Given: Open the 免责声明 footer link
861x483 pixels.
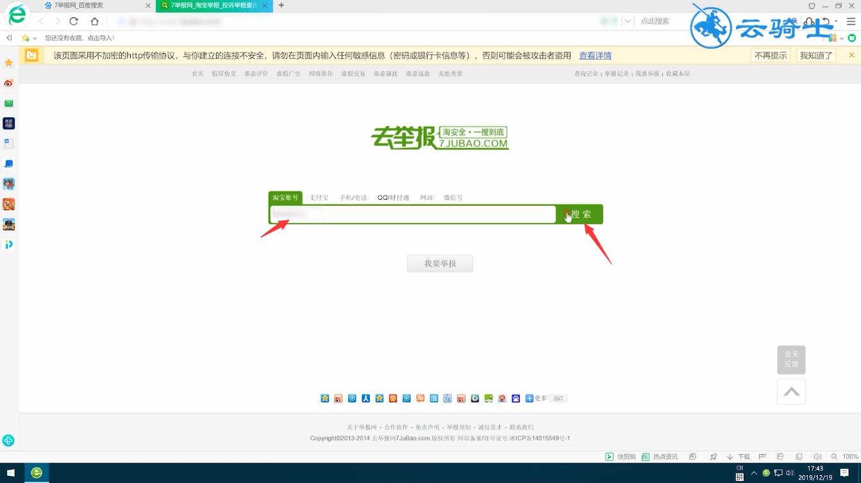Looking at the screenshot, I should coord(428,427).
